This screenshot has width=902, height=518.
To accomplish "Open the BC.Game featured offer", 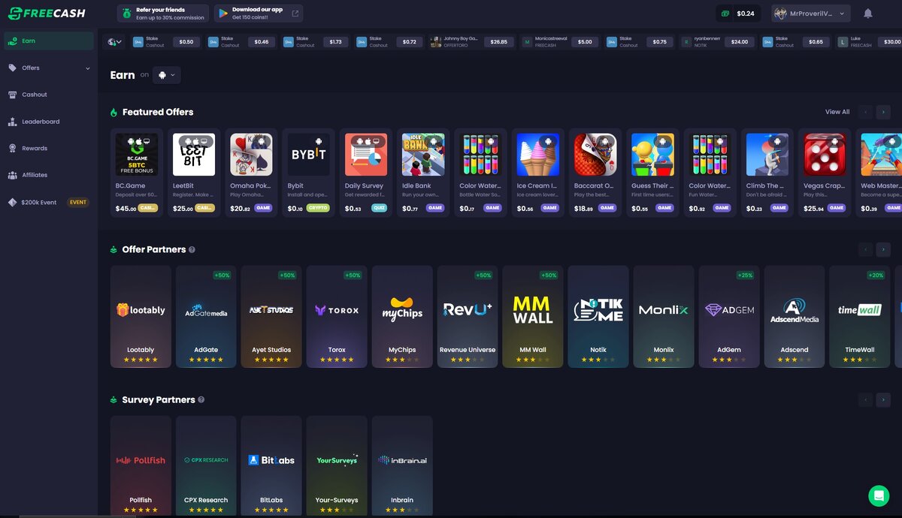I will (137, 173).
